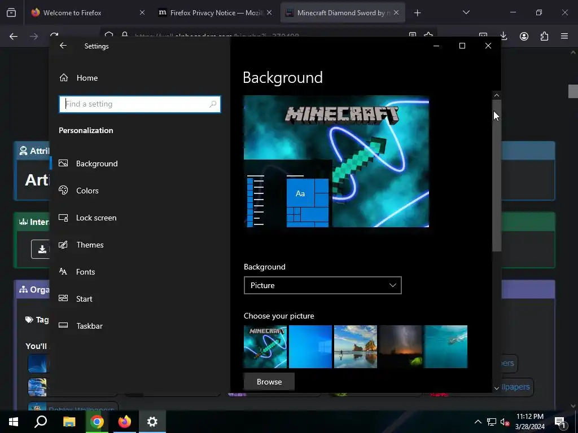Click the Browse button
This screenshot has height=433, width=578.
269,382
